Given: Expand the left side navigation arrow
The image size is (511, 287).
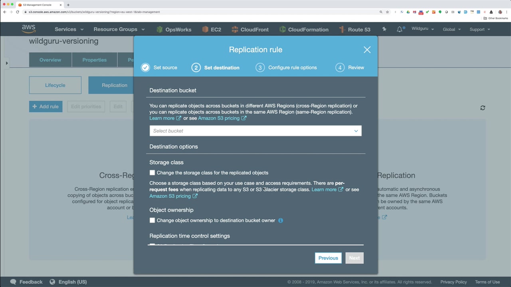Looking at the screenshot, I should click(x=7, y=63).
